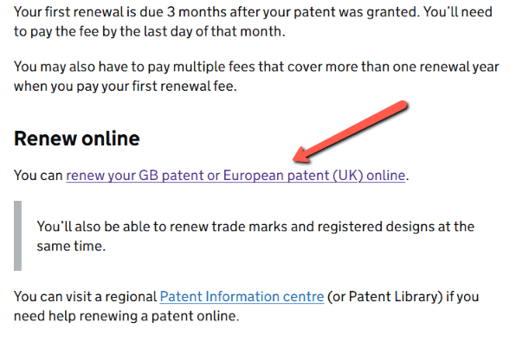Click the text '(or Patent Library)'

385,297
